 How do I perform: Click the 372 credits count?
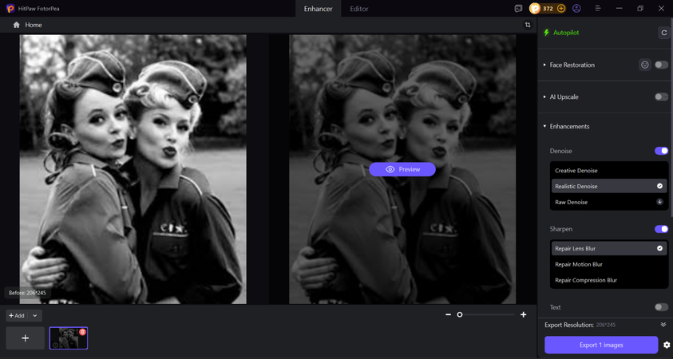click(x=548, y=8)
